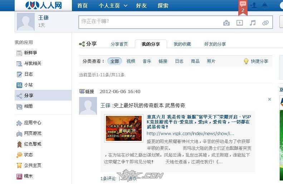Click the Renren logo
Viewport: 283px width, 184px height.
(44, 5)
